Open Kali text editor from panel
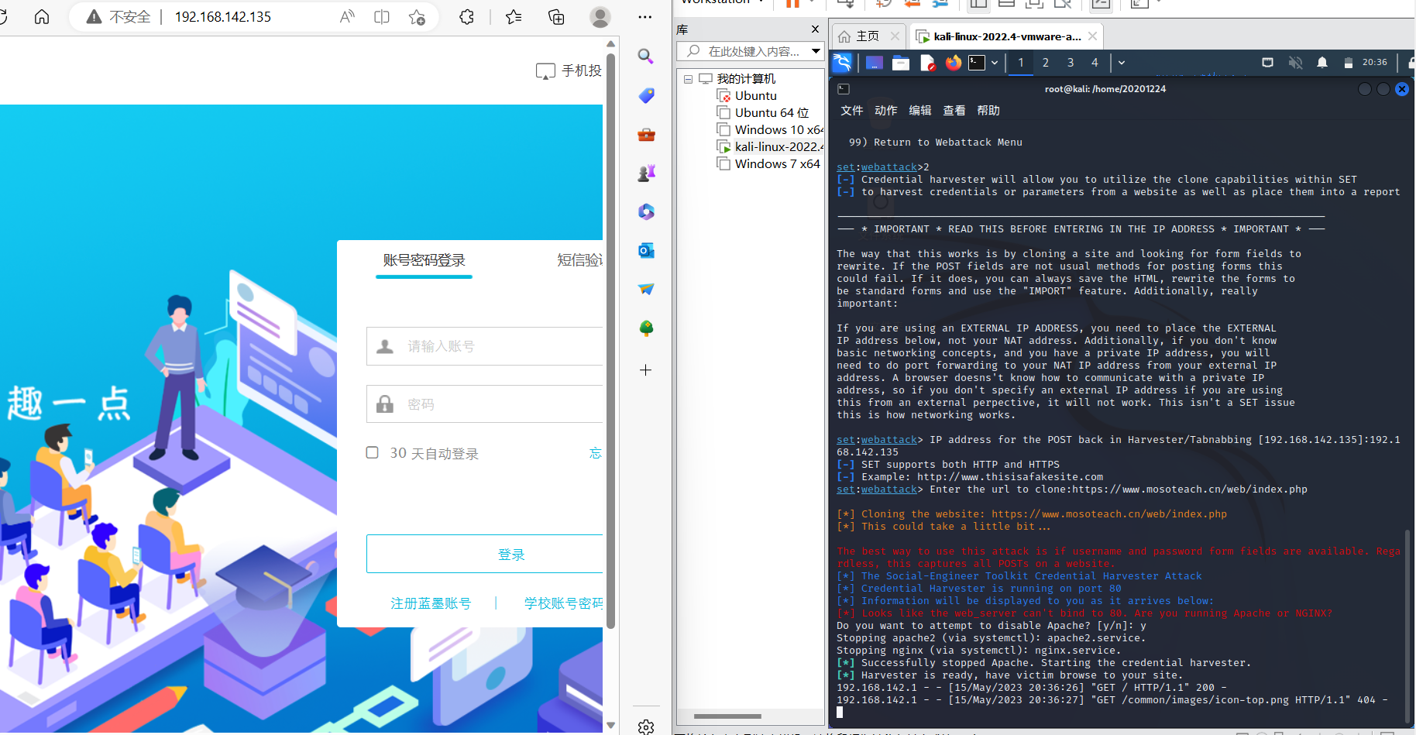Image resolution: width=1416 pixels, height=735 pixels. pyautogui.click(x=927, y=63)
